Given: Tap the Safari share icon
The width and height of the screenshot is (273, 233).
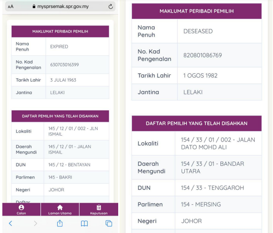Looking at the screenshot, I should pyautogui.click(x=60, y=223).
